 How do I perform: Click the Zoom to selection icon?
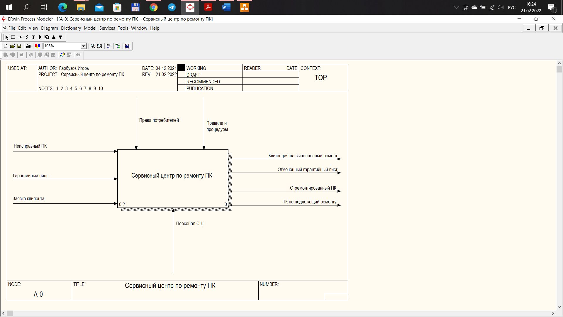coord(100,46)
